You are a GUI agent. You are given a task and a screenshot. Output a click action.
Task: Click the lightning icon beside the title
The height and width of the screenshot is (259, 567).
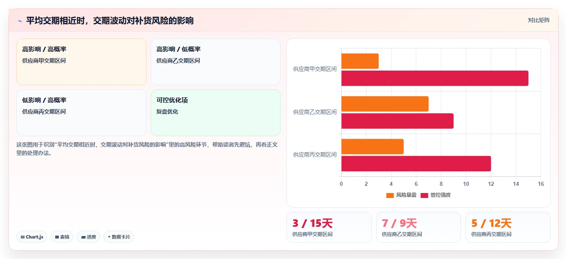click(x=20, y=20)
